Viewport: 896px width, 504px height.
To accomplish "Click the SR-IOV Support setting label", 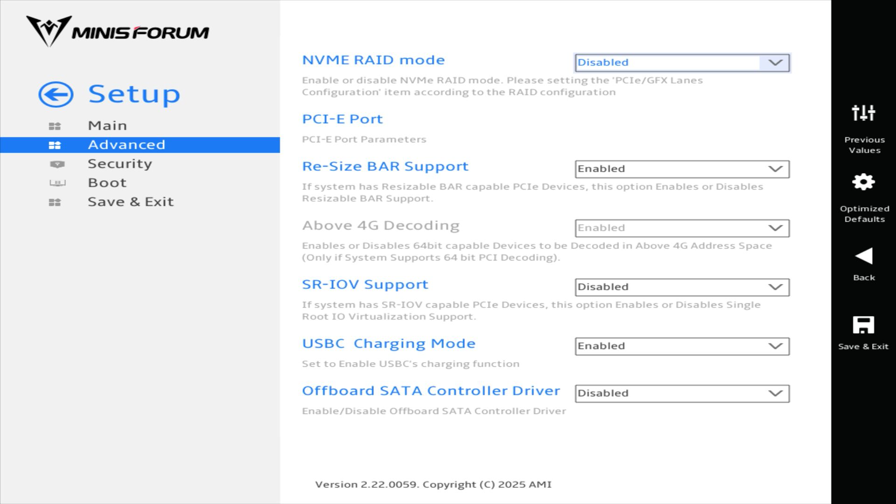I will point(365,285).
